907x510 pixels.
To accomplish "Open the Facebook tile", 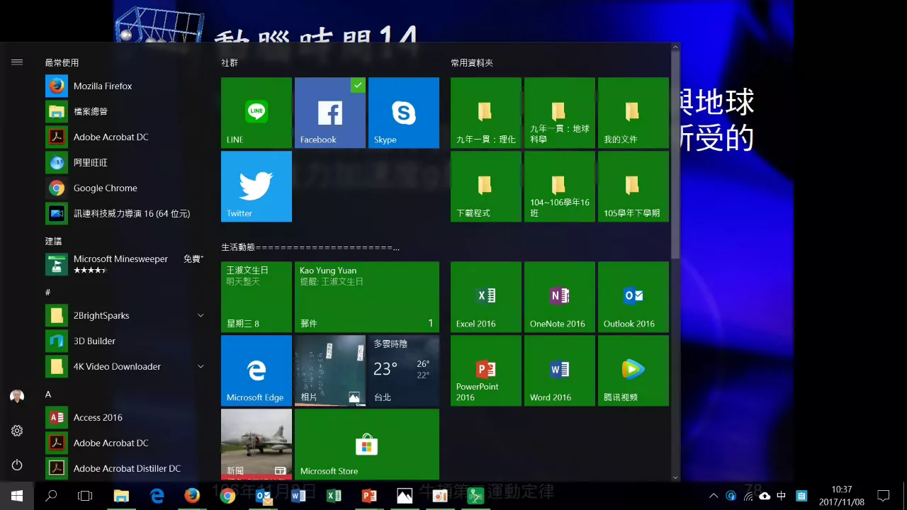I will tap(330, 113).
